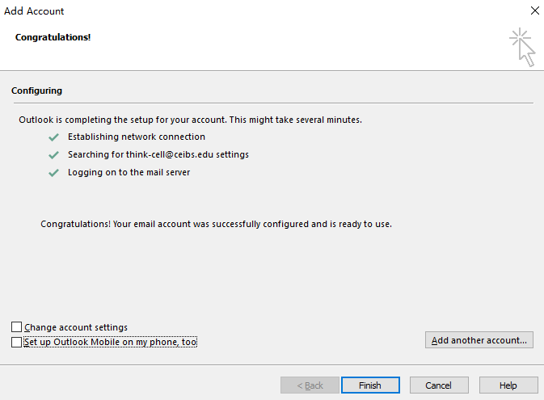Image resolution: width=544 pixels, height=400 pixels.
Task: Click the bold Congratulations! heading
Action: coord(53,37)
